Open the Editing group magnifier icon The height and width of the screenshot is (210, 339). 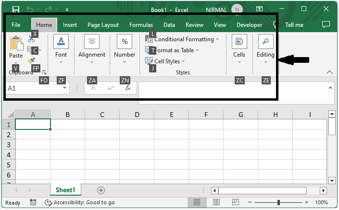266,41
